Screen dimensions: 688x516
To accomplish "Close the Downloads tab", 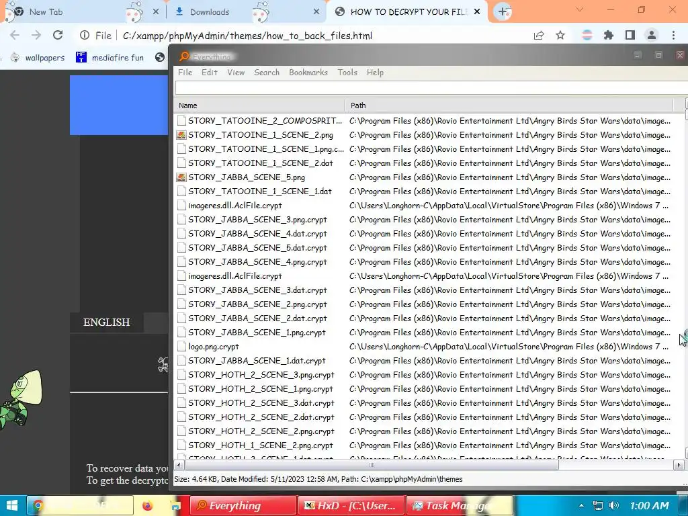I will pyautogui.click(x=316, y=12).
